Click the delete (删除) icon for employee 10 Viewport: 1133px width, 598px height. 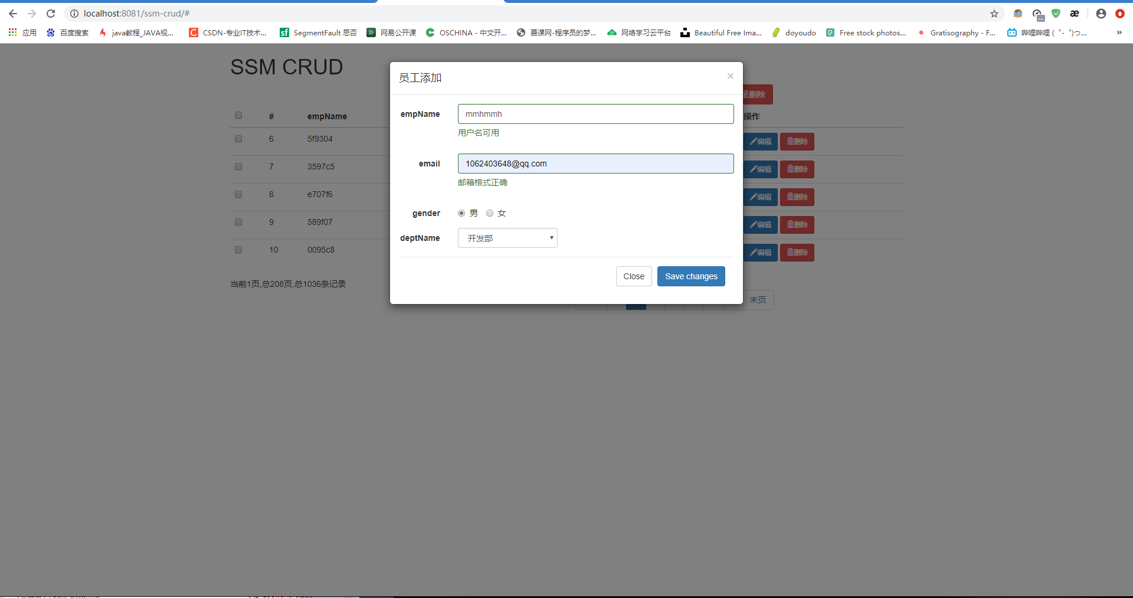(797, 252)
